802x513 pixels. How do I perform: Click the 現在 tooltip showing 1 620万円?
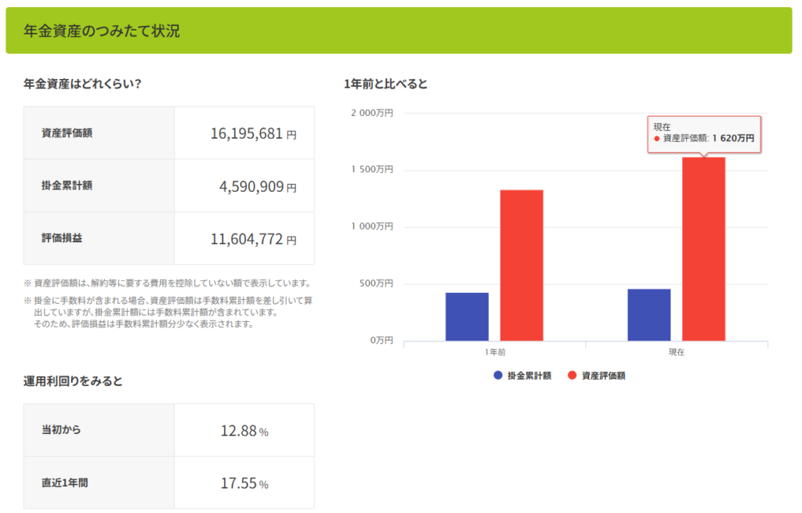click(703, 133)
